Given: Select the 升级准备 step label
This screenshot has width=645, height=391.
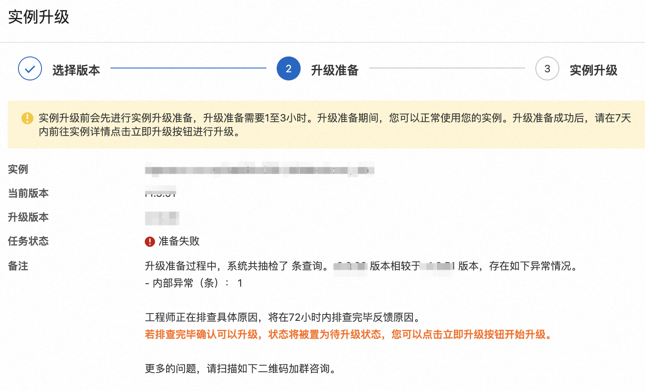Looking at the screenshot, I should (x=334, y=70).
